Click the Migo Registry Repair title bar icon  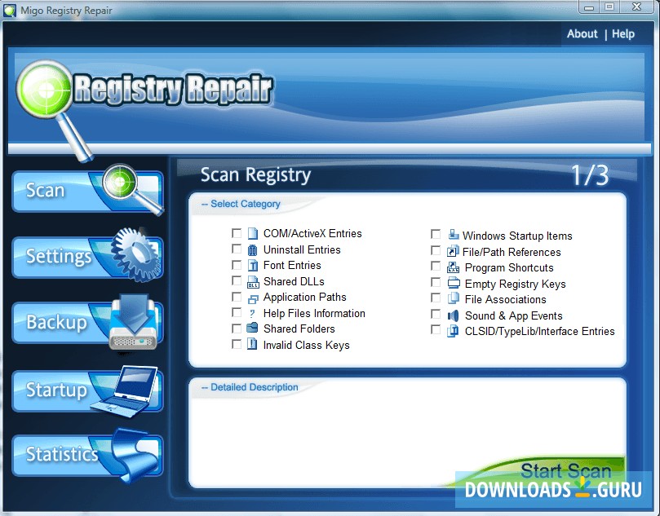[x=10, y=11]
